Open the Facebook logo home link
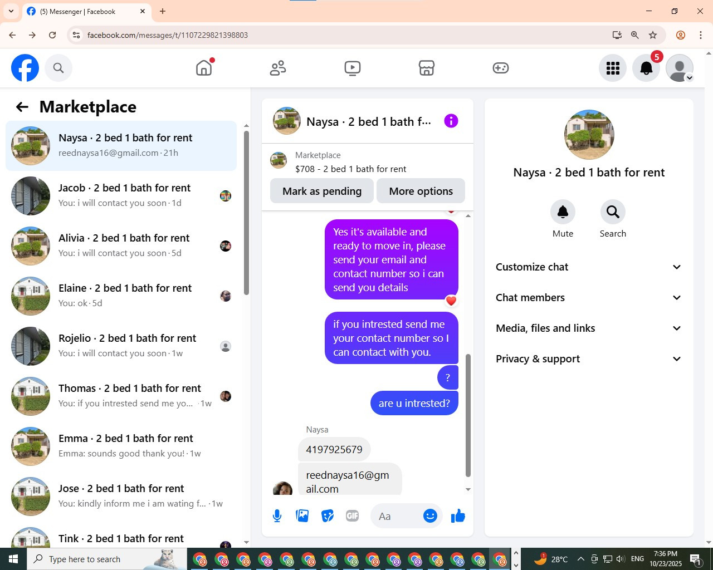The height and width of the screenshot is (570, 713). click(25, 68)
